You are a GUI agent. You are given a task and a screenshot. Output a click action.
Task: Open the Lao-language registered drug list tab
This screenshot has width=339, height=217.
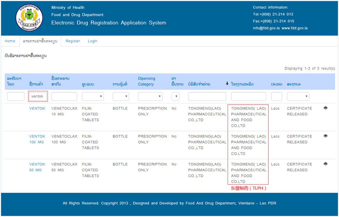click(40, 41)
